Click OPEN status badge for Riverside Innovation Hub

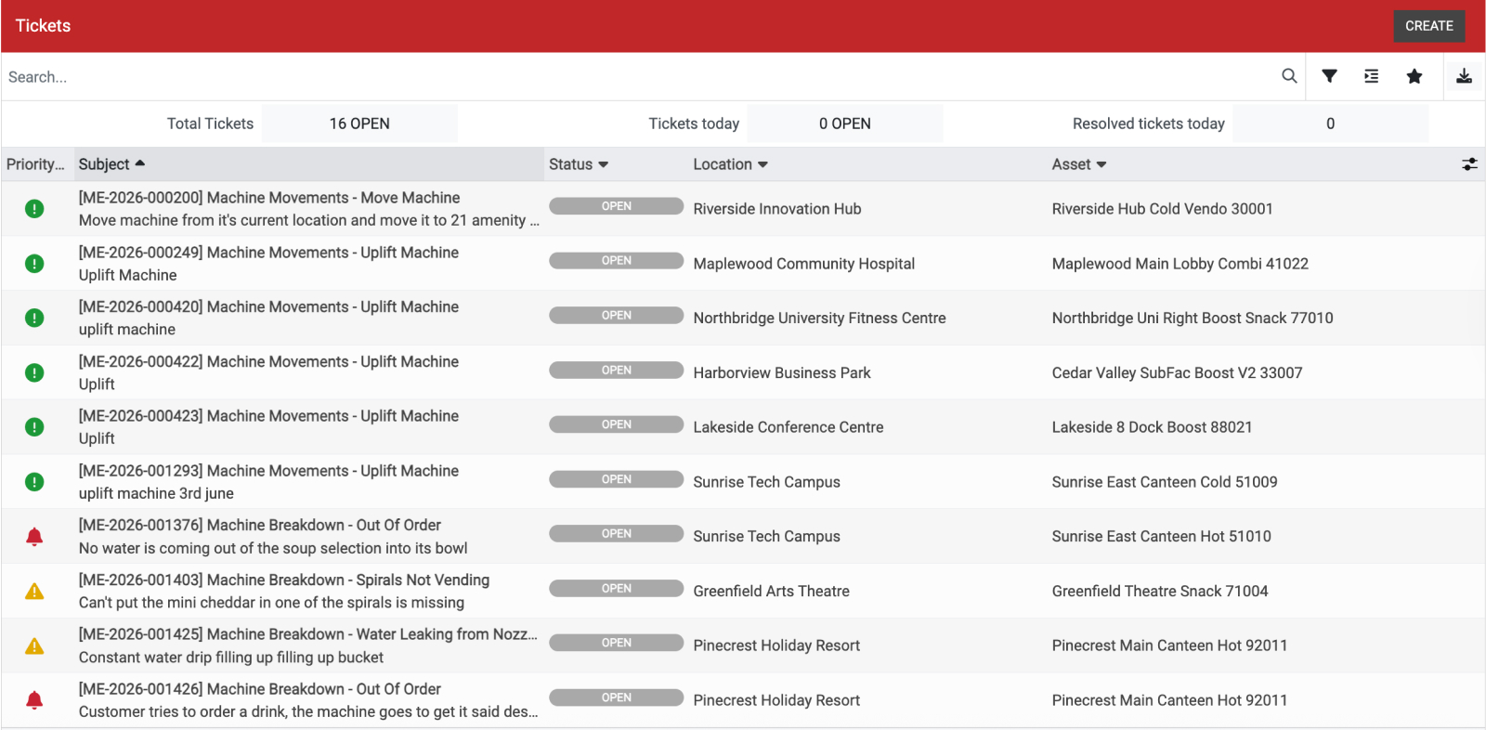[x=616, y=206]
